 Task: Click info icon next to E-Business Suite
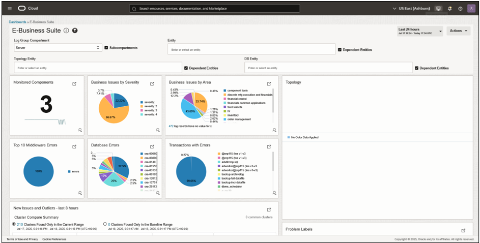pos(66,31)
